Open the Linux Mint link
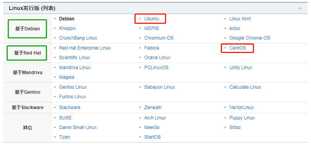This screenshot has height=144, width=311. [x=240, y=19]
